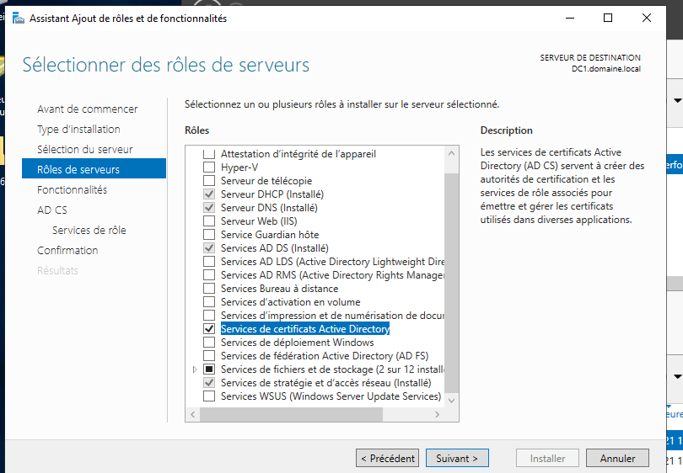Select the Serveur DNS (Installé) row
Image resolution: width=683 pixels, height=473 pixels.
click(269, 208)
